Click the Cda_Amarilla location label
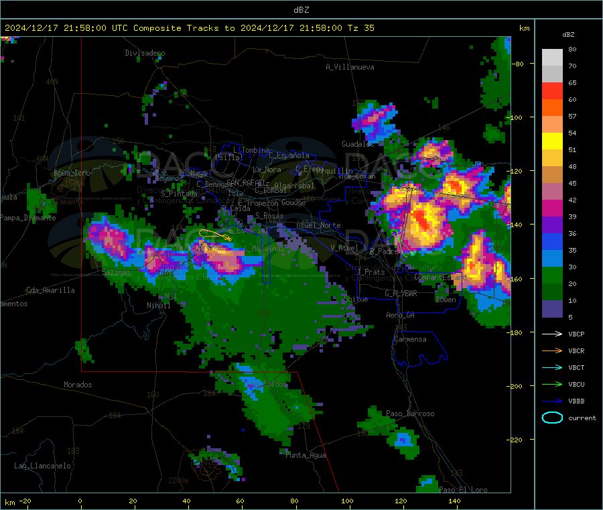Viewport: 603px width, 510px height. (50, 290)
